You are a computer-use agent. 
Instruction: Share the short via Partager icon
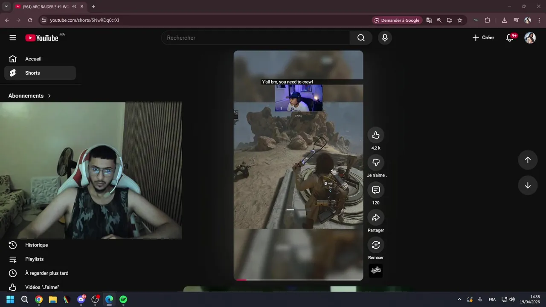click(x=376, y=217)
